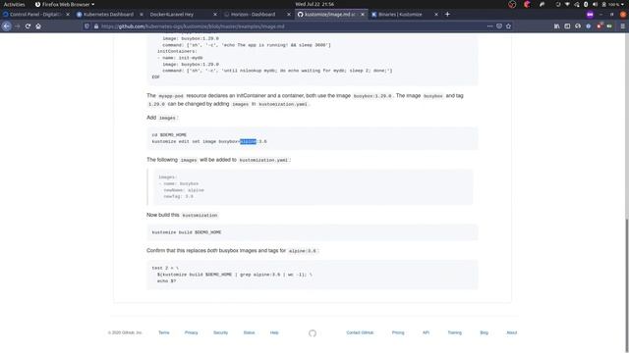Open the Status footer link
629x353 pixels.
[x=249, y=333]
